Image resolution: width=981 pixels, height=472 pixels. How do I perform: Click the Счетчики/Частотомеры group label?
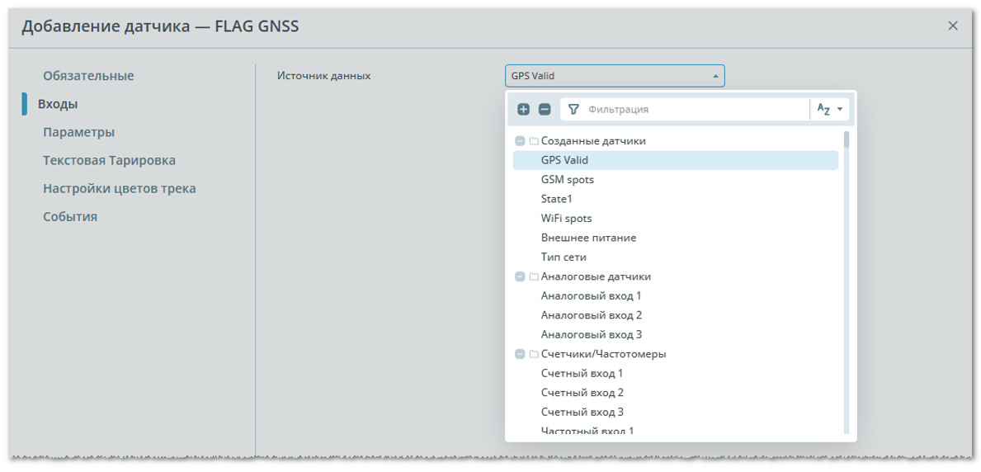603,354
